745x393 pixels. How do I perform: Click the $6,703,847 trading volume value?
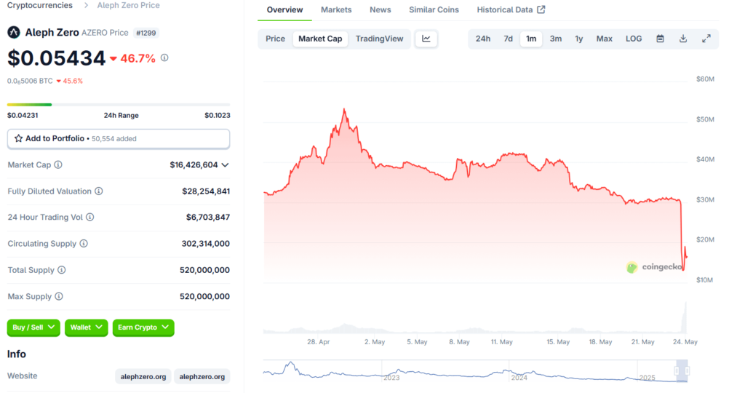(x=207, y=217)
